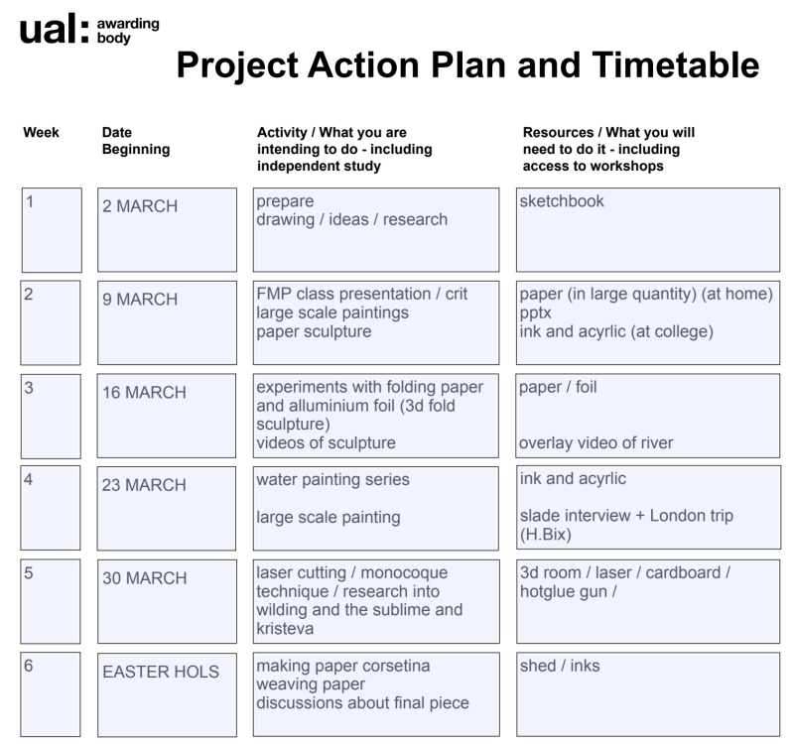Select the '3d room / laser / cardboard' resources field
The height and width of the screenshot is (744, 794).
click(x=648, y=602)
